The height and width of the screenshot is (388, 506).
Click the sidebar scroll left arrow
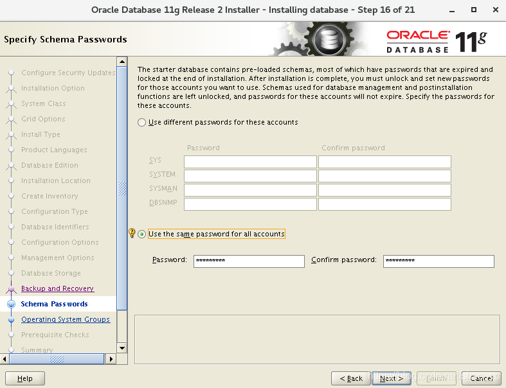pyautogui.click(x=5, y=358)
